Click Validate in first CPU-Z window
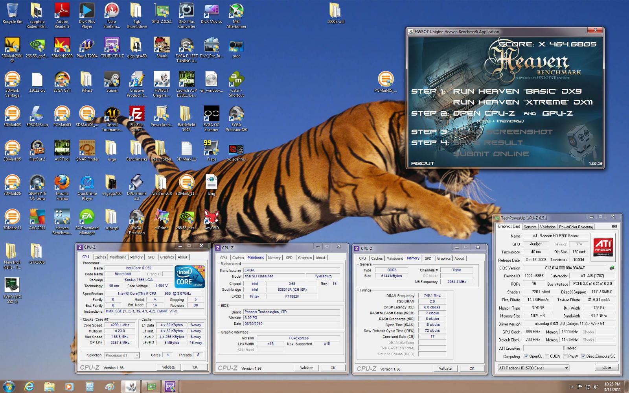The height and width of the screenshot is (393, 629). (168, 367)
